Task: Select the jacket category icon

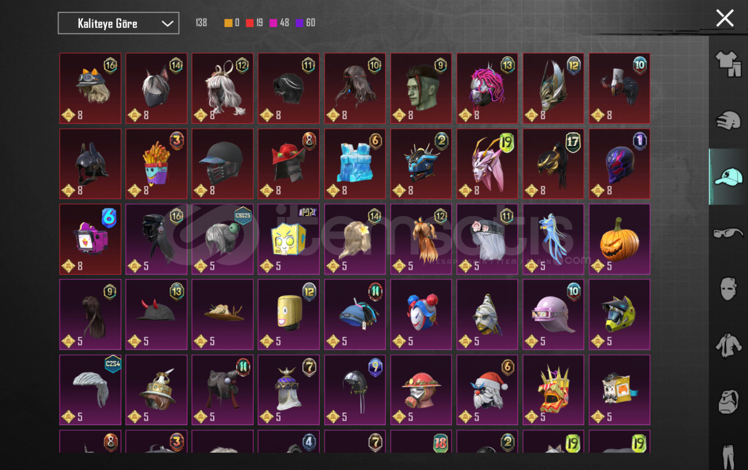Action: pos(728,345)
